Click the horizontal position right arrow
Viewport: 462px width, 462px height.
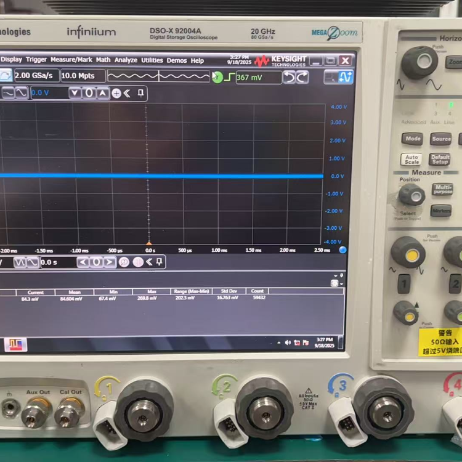(x=110, y=262)
